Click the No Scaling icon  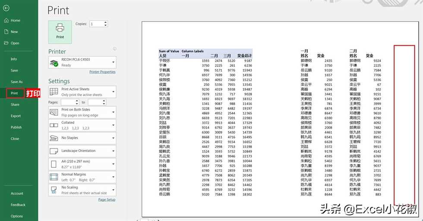pyautogui.click(x=54, y=190)
